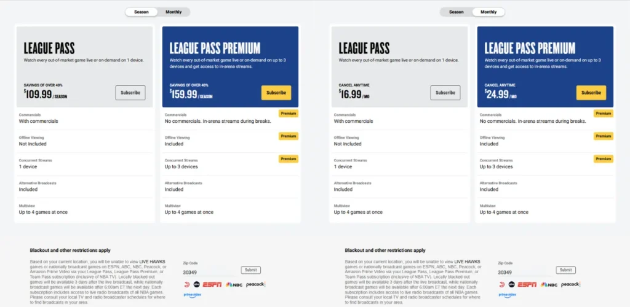Screen dimensions: 630x307
Task: Click the NBC peacock logo in the monthly-pricing view
Action: pos(549,284)
